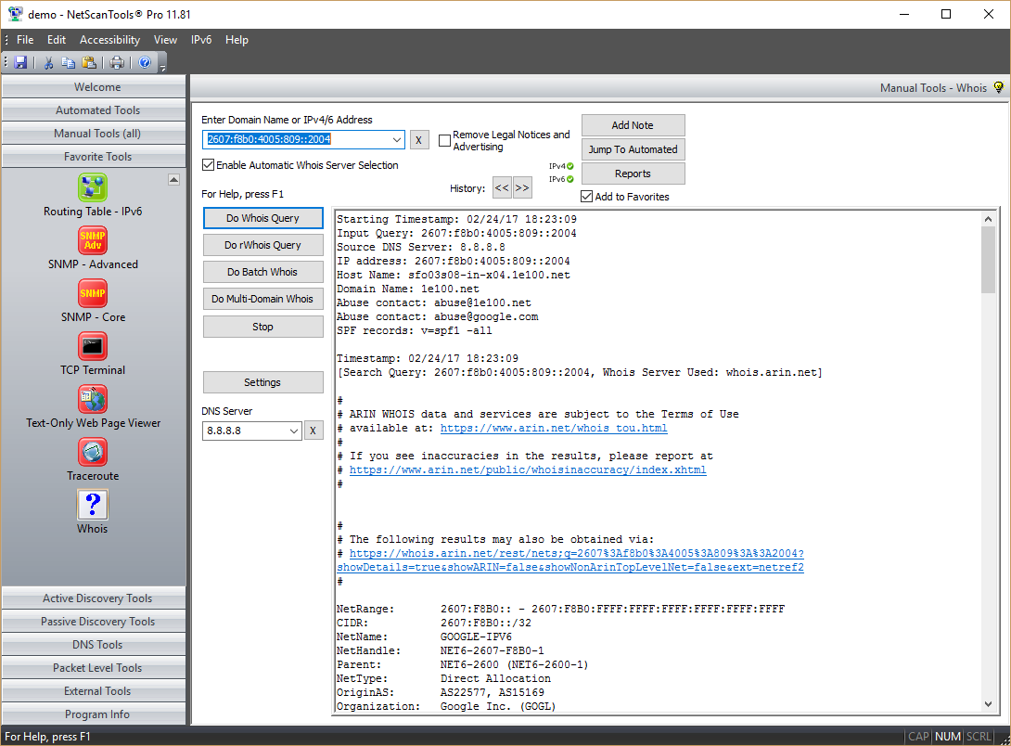
Task: Click the Reports button
Action: click(x=633, y=174)
